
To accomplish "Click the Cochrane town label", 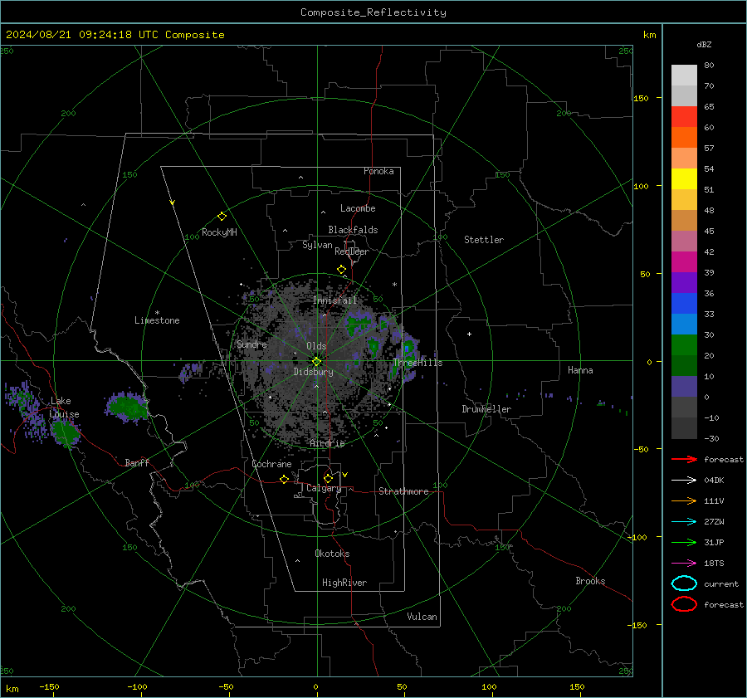I will [x=271, y=464].
